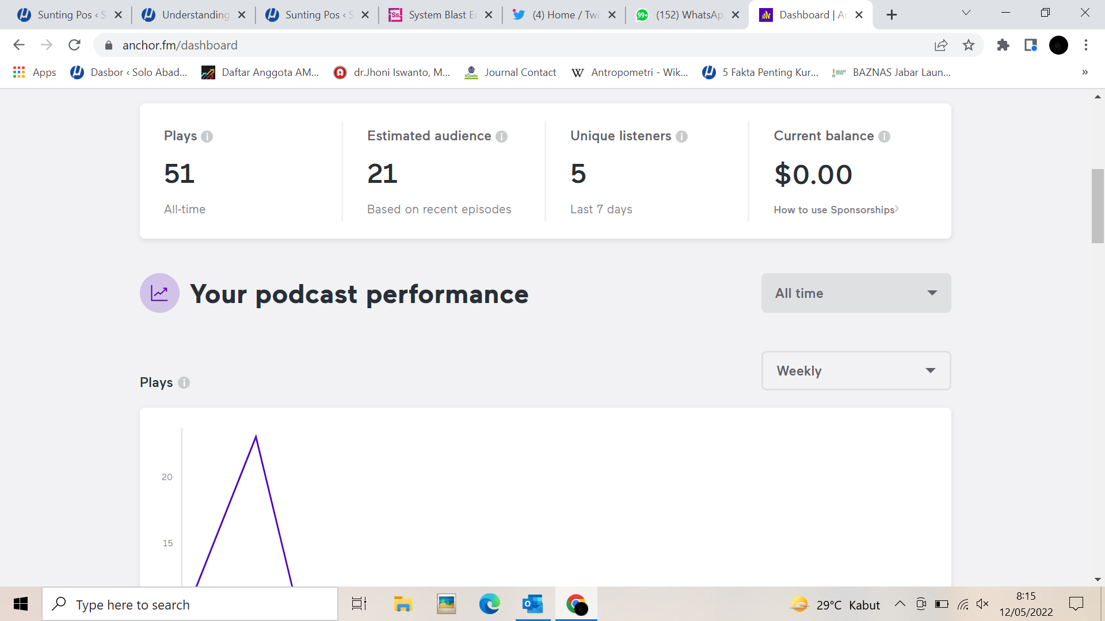Click the info icon beside Plays chart heading
Screen dimensions: 1105x621
[x=184, y=382]
